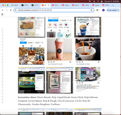The image size is (121, 115).
Task: Open a new browser tab
Action: coord(113,5)
